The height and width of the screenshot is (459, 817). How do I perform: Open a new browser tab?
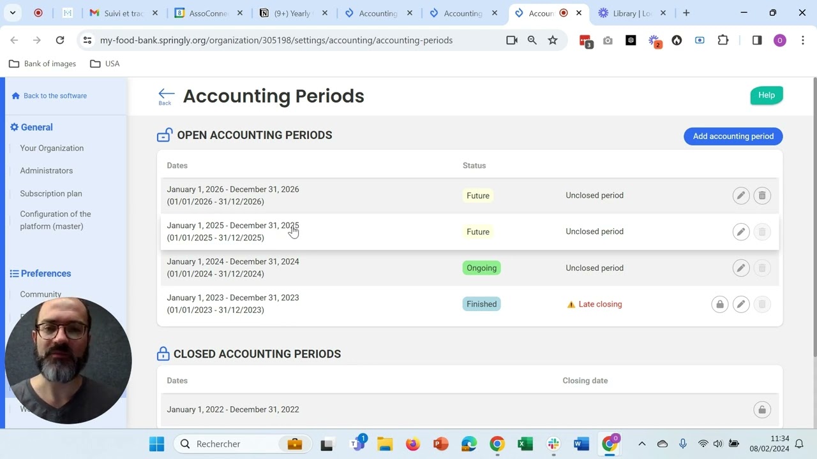point(686,13)
